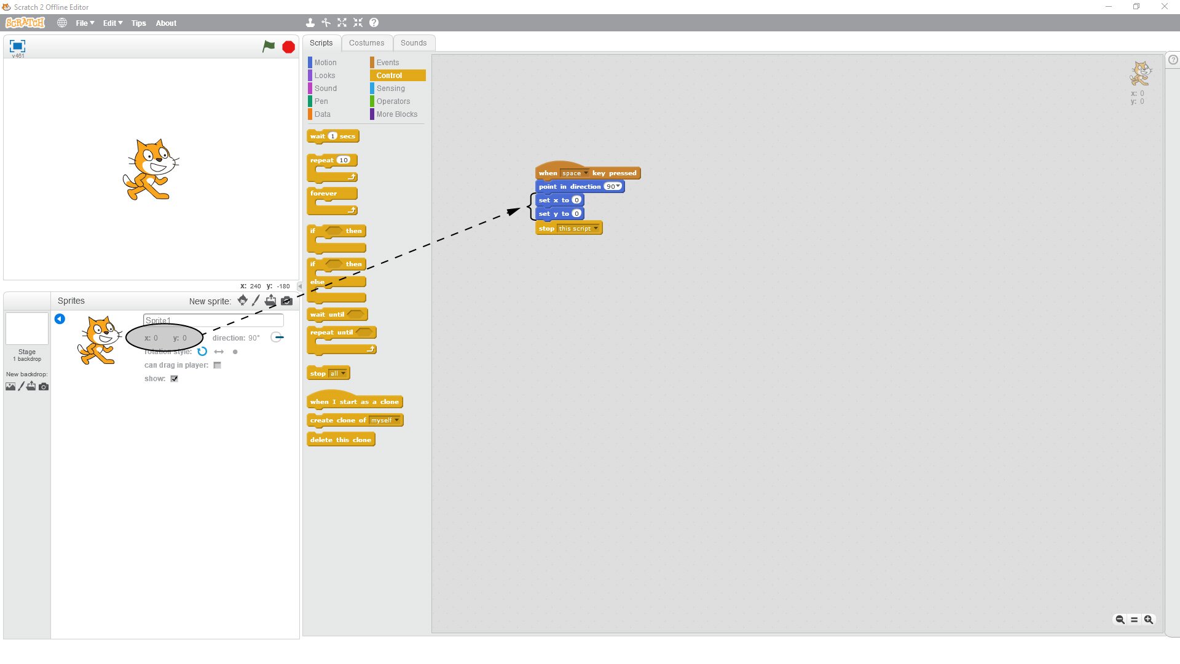The height and width of the screenshot is (664, 1180).
Task: Enable can drag in player checkbox
Action: [x=217, y=365]
